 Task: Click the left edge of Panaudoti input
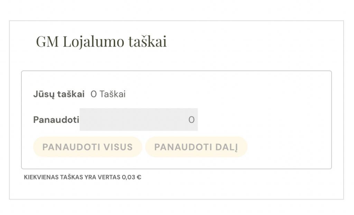pyautogui.click(x=83, y=120)
